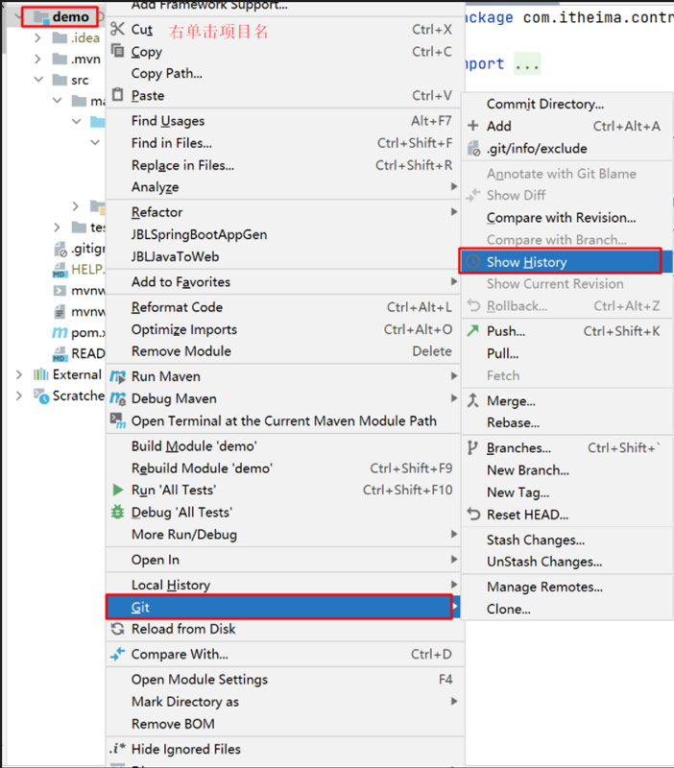Viewport: 674px width, 768px height.
Task: Click the Copy icon in context menu
Action: click(x=117, y=50)
